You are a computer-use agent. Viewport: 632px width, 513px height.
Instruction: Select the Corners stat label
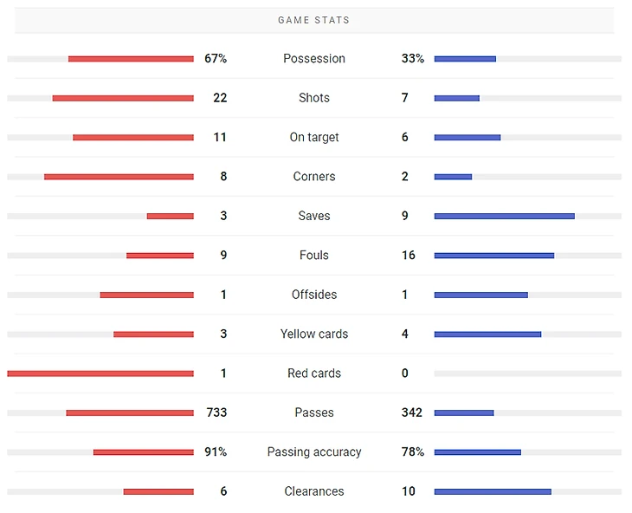click(314, 176)
